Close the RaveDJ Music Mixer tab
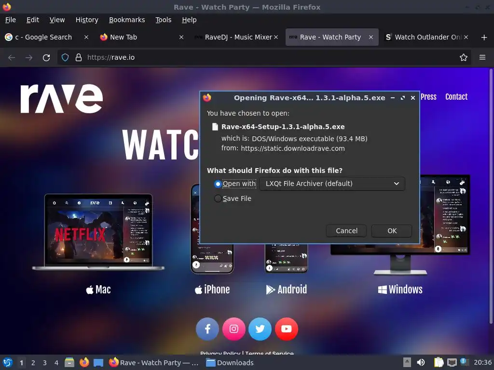The width and height of the screenshot is (494, 370). 275,37
